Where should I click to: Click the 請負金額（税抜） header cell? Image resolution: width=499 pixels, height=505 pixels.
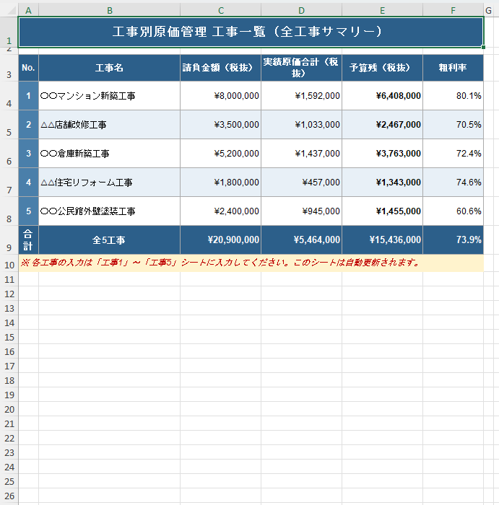click(x=220, y=68)
